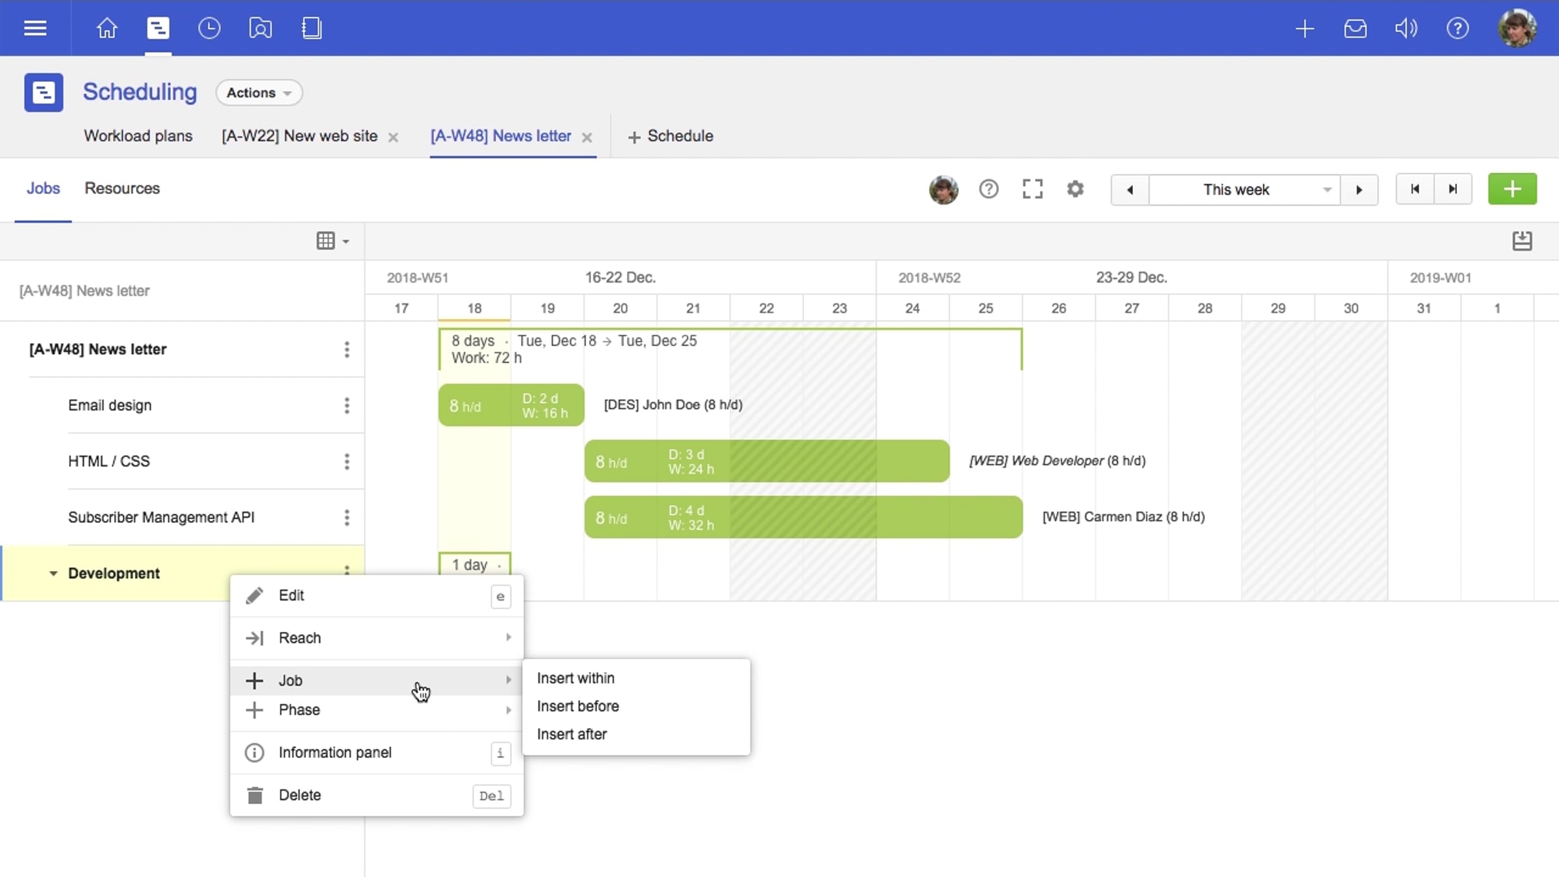Open the Workload plans tab
This screenshot has height=877, width=1559.
(x=138, y=136)
